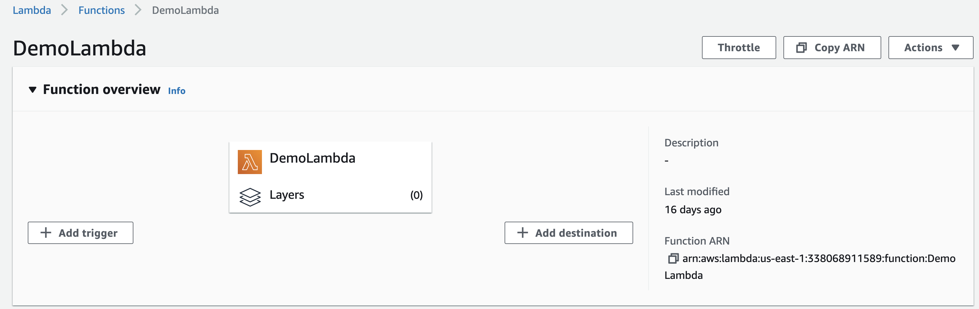Viewport: 979px width, 309px height.
Task: Open the Actions dropdown menu
Action: 930,48
